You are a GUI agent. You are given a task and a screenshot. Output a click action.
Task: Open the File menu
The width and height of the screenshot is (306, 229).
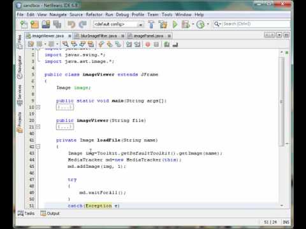[x=20, y=15]
